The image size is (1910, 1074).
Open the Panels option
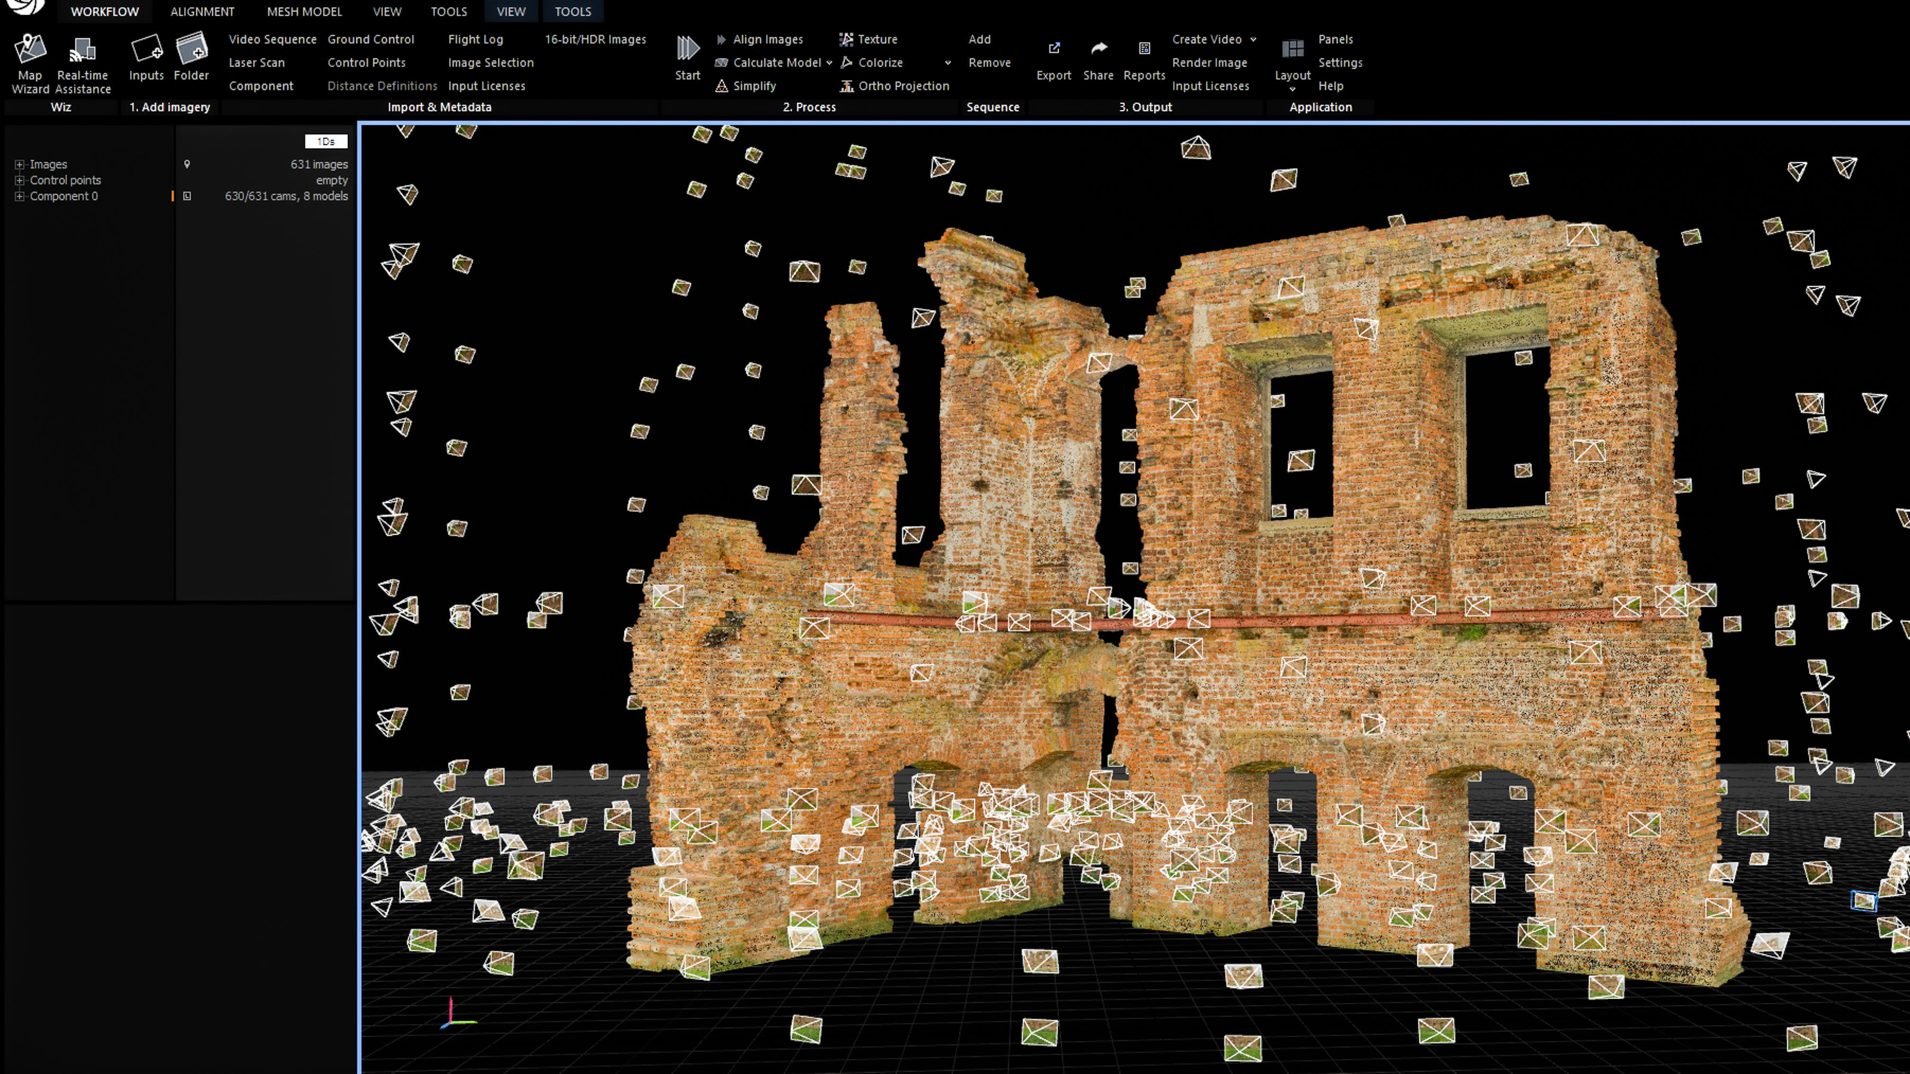(x=1335, y=39)
